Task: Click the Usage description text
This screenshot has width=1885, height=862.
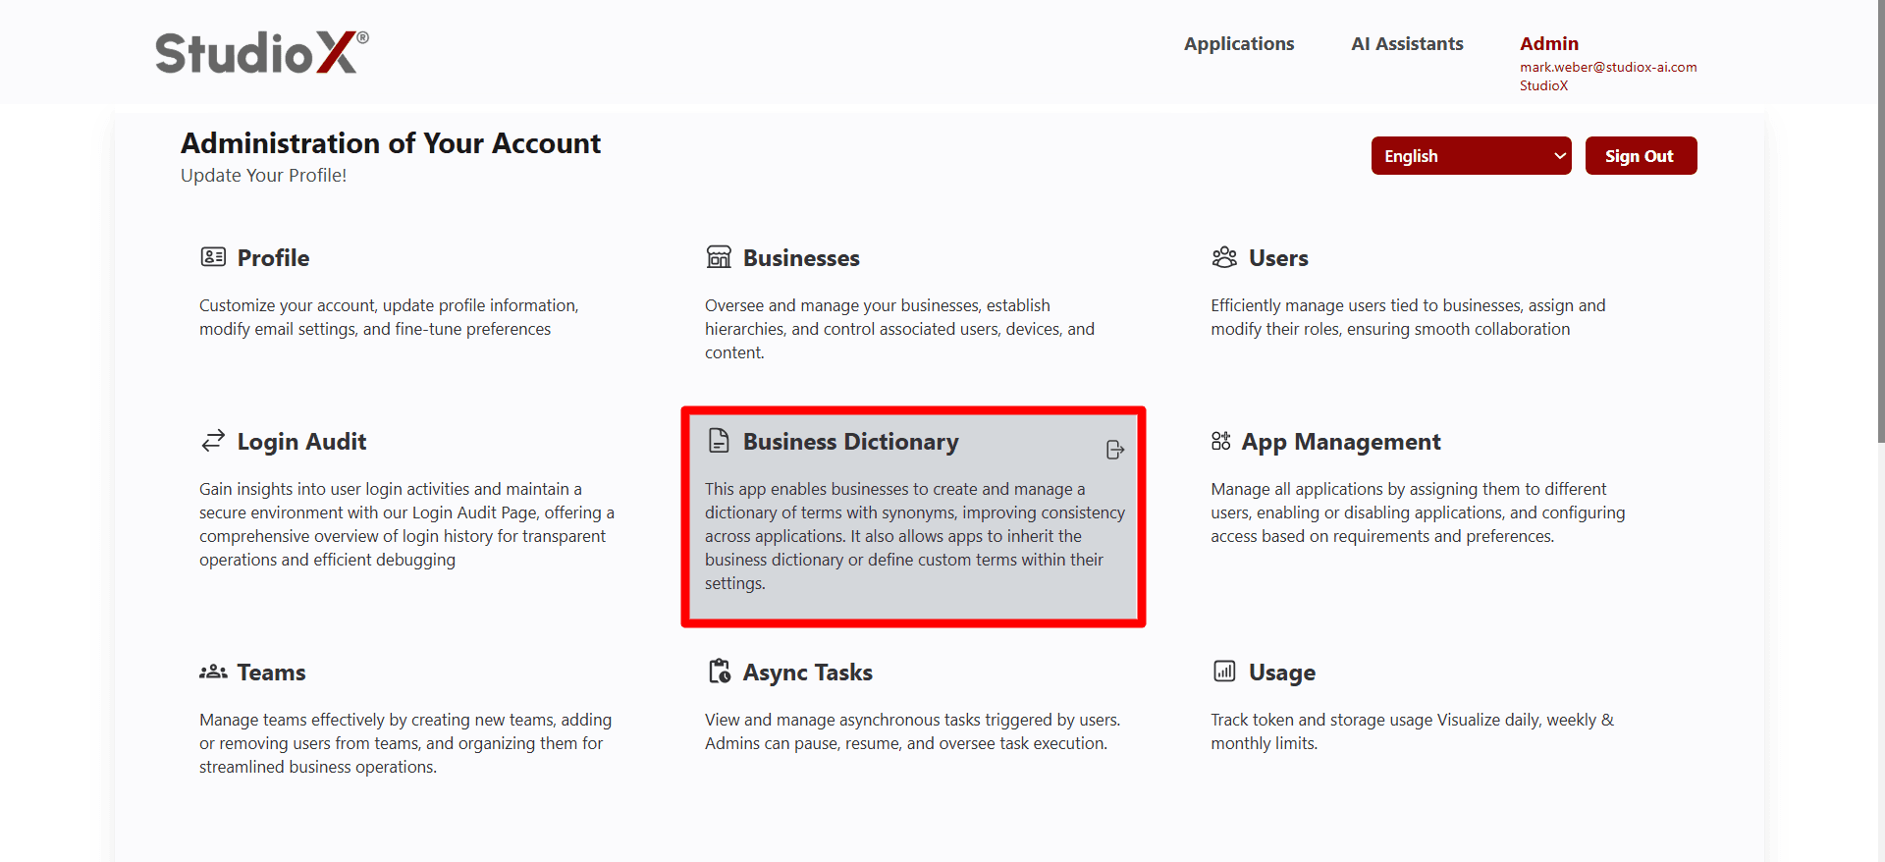Action: click(1412, 731)
